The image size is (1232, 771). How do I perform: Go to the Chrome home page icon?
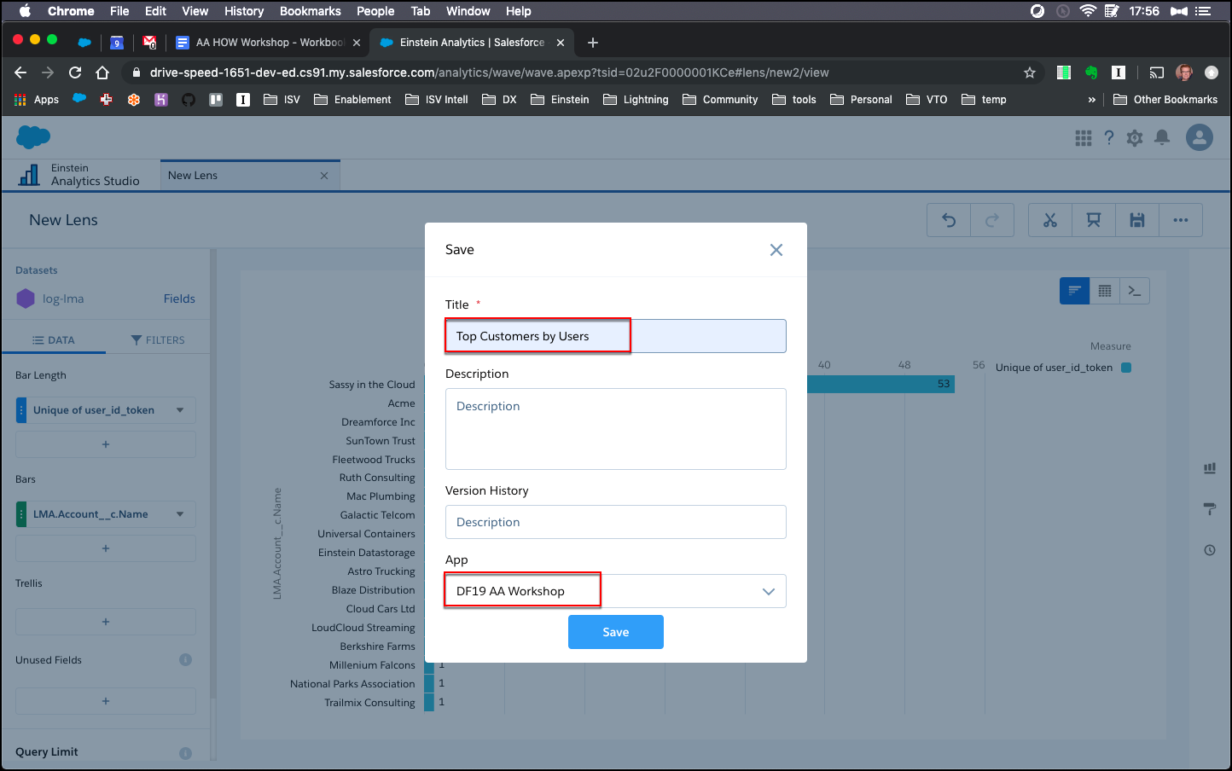102,72
